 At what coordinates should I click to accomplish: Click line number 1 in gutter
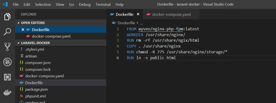(118, 29)
